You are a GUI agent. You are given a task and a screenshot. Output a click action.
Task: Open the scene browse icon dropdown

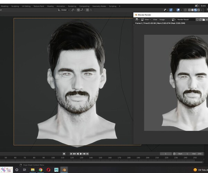point(197,6)
